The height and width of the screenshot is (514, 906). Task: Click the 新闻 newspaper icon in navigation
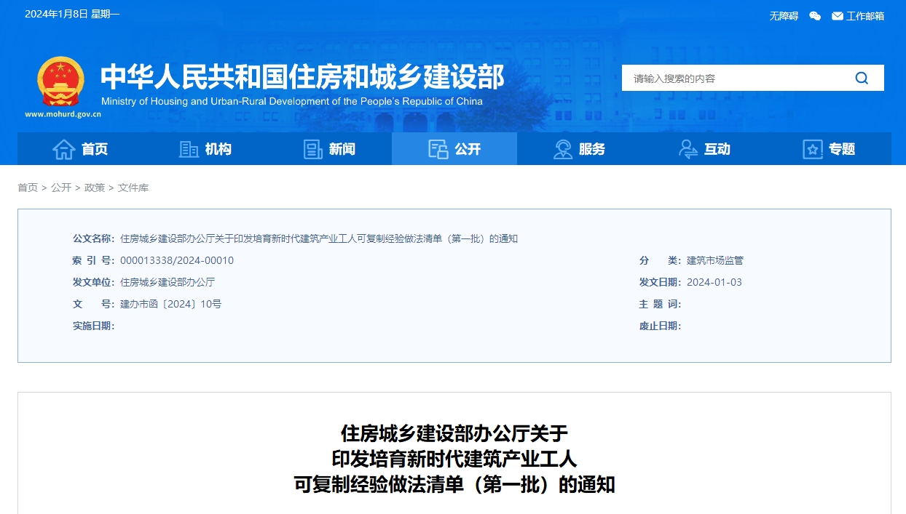point(313,148)
